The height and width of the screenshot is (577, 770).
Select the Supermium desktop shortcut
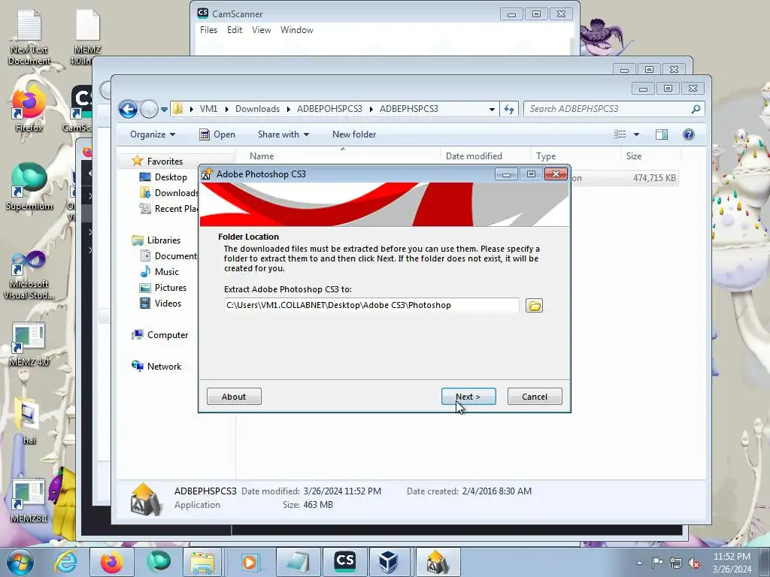29,186
